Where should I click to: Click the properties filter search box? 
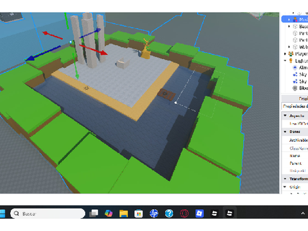tap(295, 106)
